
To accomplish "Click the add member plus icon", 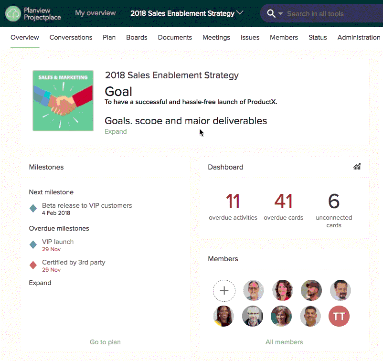I will pyautogui.click(x=224, y=290).
